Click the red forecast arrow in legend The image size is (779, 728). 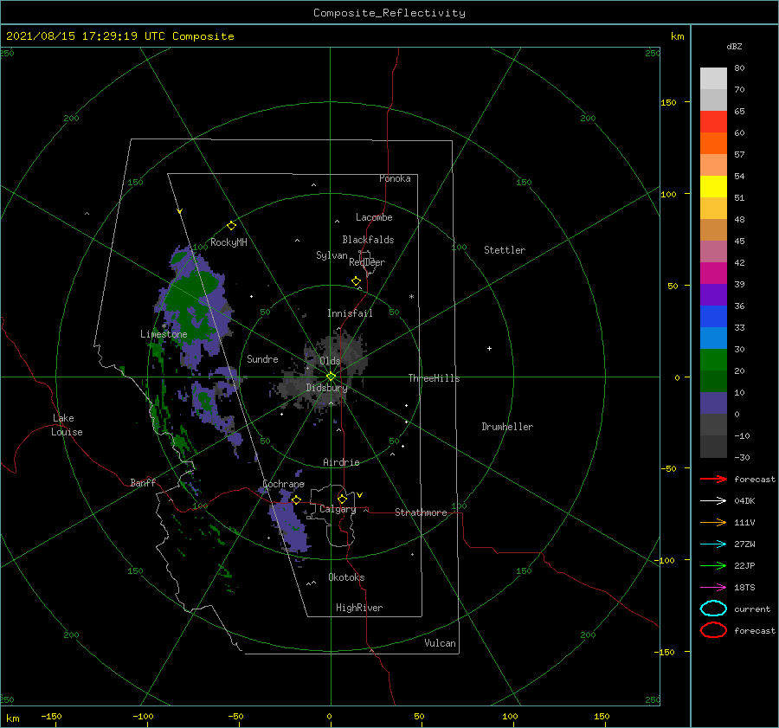click(x=713, y=479)
